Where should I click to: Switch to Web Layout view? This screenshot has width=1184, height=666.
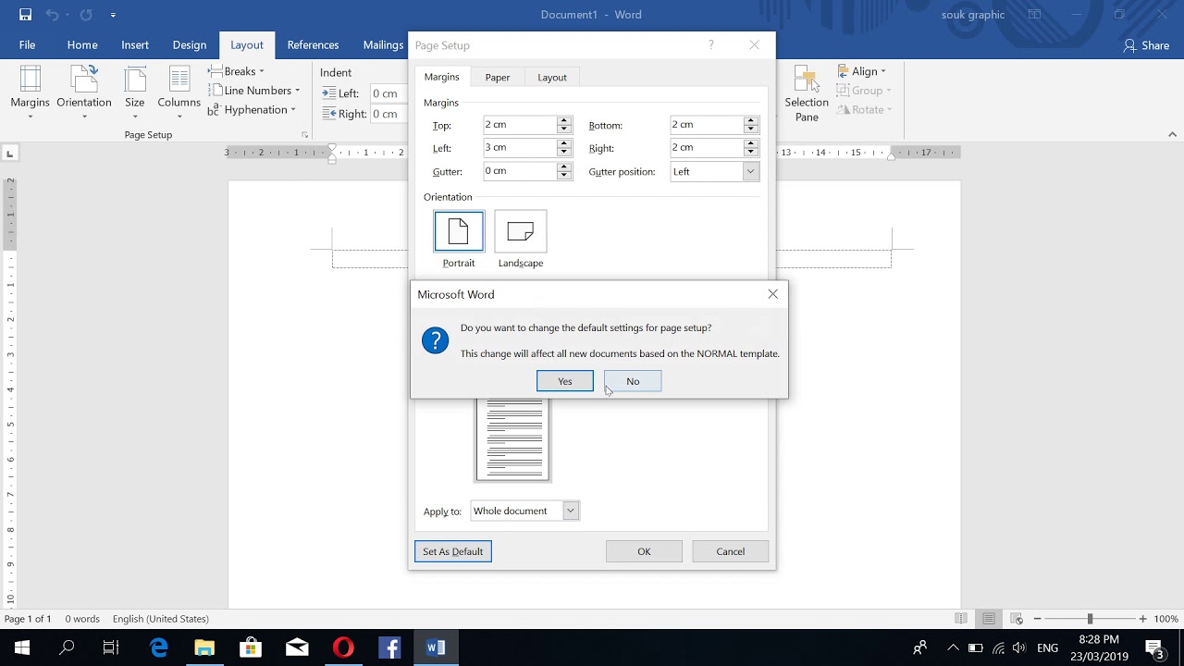pos(1017,619)
